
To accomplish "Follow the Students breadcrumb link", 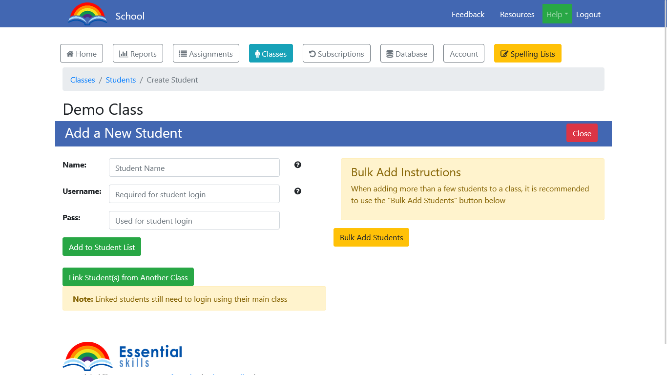I will 121,80.
